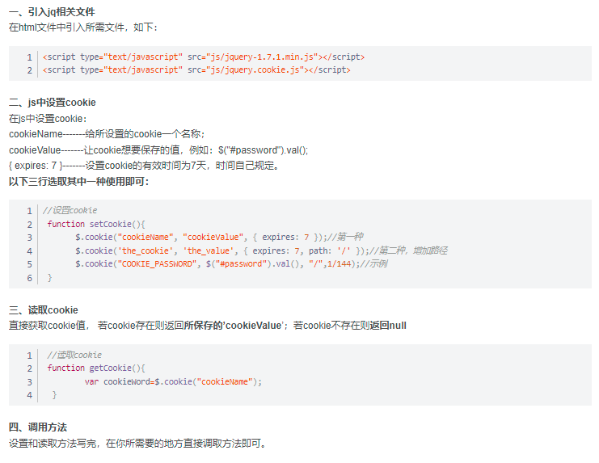Click the code line with 'the_cookie', 'the_value'

(x=261, y=250)
